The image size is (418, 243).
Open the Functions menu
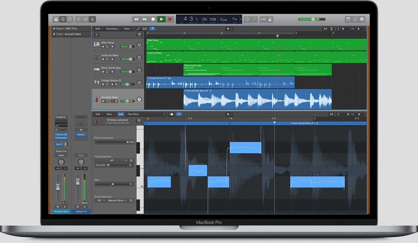(x=113, y=29)
